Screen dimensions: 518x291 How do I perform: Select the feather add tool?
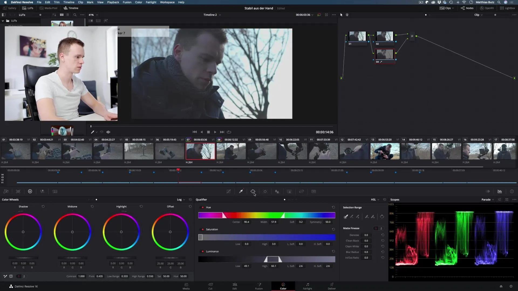373,217
